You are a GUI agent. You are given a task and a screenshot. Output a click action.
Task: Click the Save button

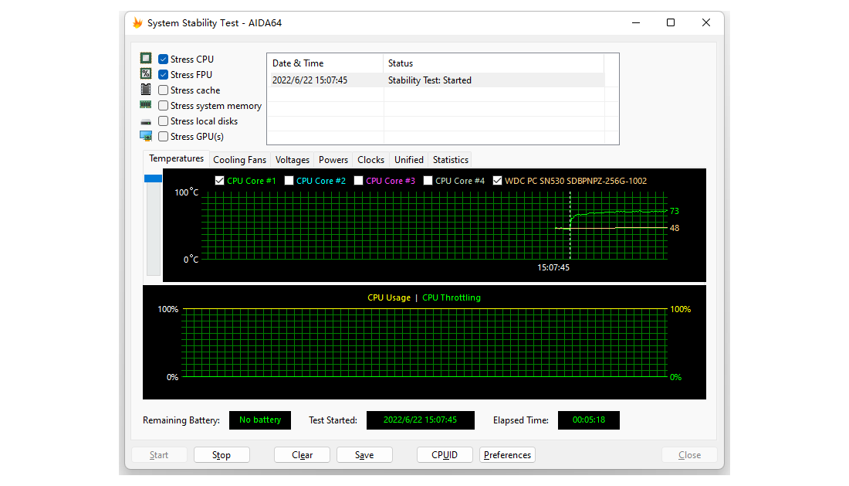click(364, 455)
